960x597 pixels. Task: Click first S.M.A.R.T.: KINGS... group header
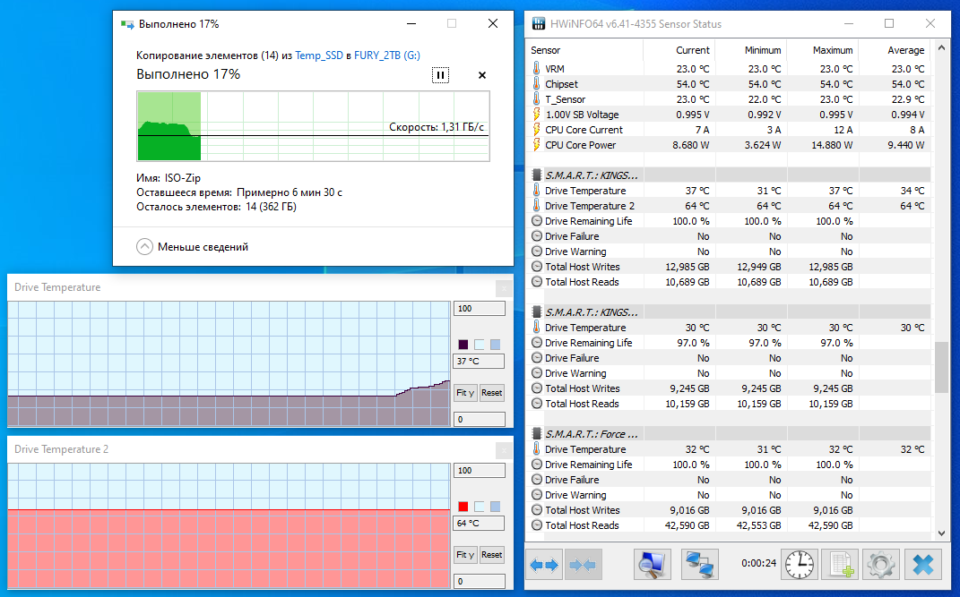tap(729, 175)
